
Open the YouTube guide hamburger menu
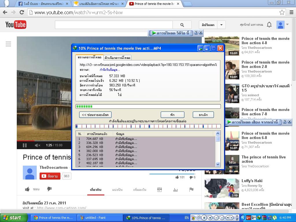pos(8,44)
